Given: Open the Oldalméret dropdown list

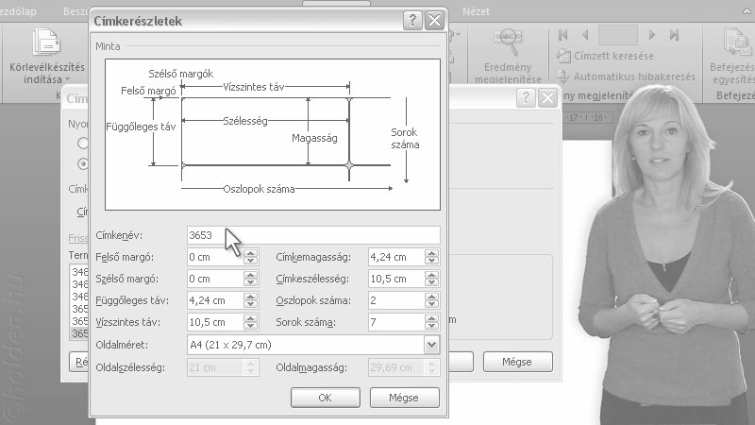Looking at the screenshot, I should coord(431,345).
